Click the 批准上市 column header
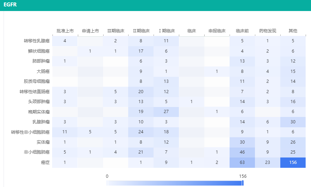311x187 pixels. pos(65,31)
